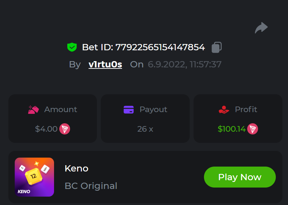Click the $4.00 amount value
This screenshot has height=205, width=288.
tap(46, 129)
